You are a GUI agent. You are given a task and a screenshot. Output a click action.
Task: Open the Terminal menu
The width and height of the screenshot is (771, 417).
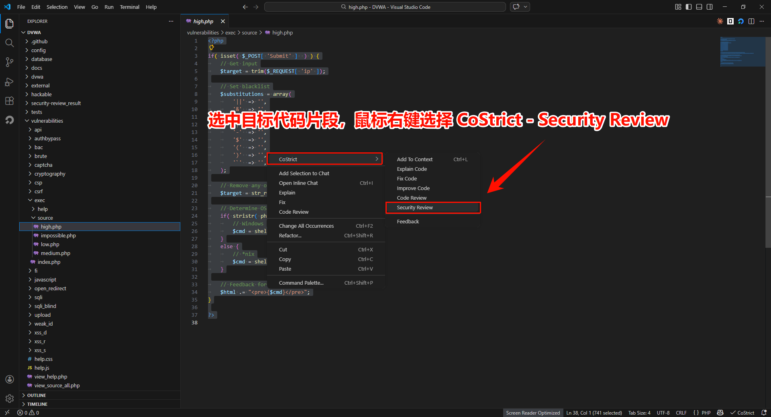point(129,7)
